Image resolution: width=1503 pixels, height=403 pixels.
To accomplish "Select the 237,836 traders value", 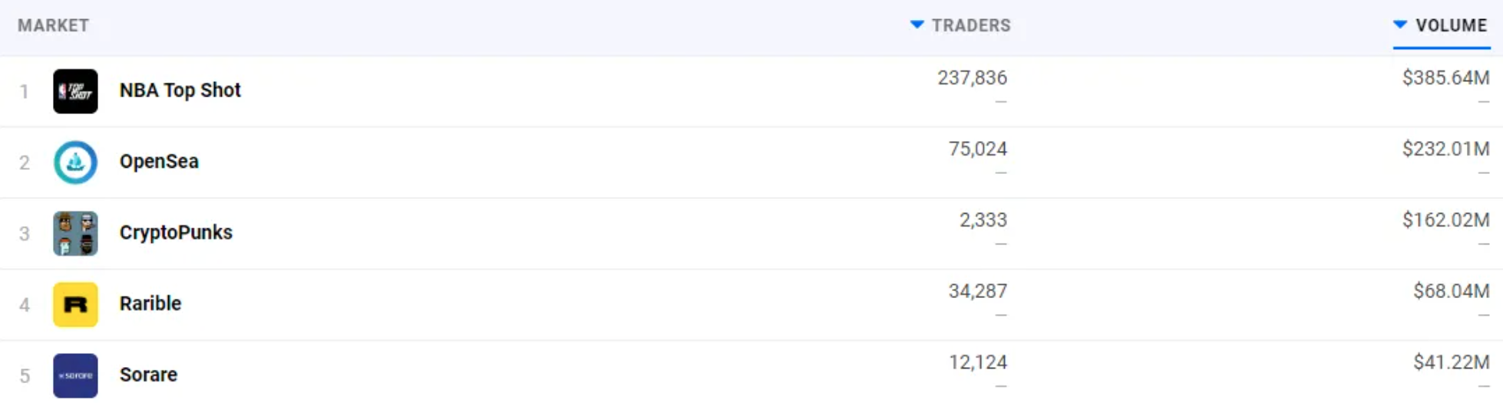I will pyautogui.click(x=972, y=77).
